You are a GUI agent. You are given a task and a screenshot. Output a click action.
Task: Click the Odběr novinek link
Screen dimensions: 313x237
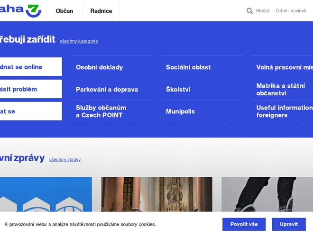[x=291, y=11]
